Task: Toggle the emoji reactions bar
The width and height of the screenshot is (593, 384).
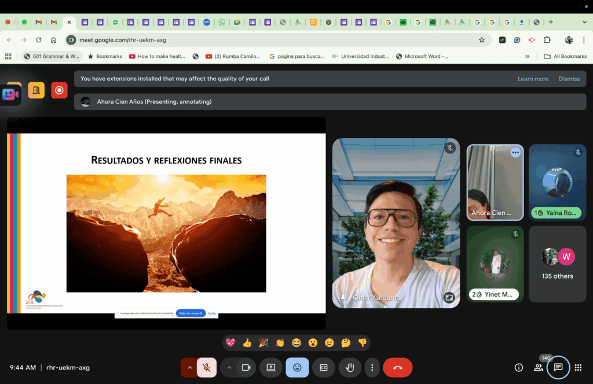Action: pyautogui.click(x=297, y=367)
